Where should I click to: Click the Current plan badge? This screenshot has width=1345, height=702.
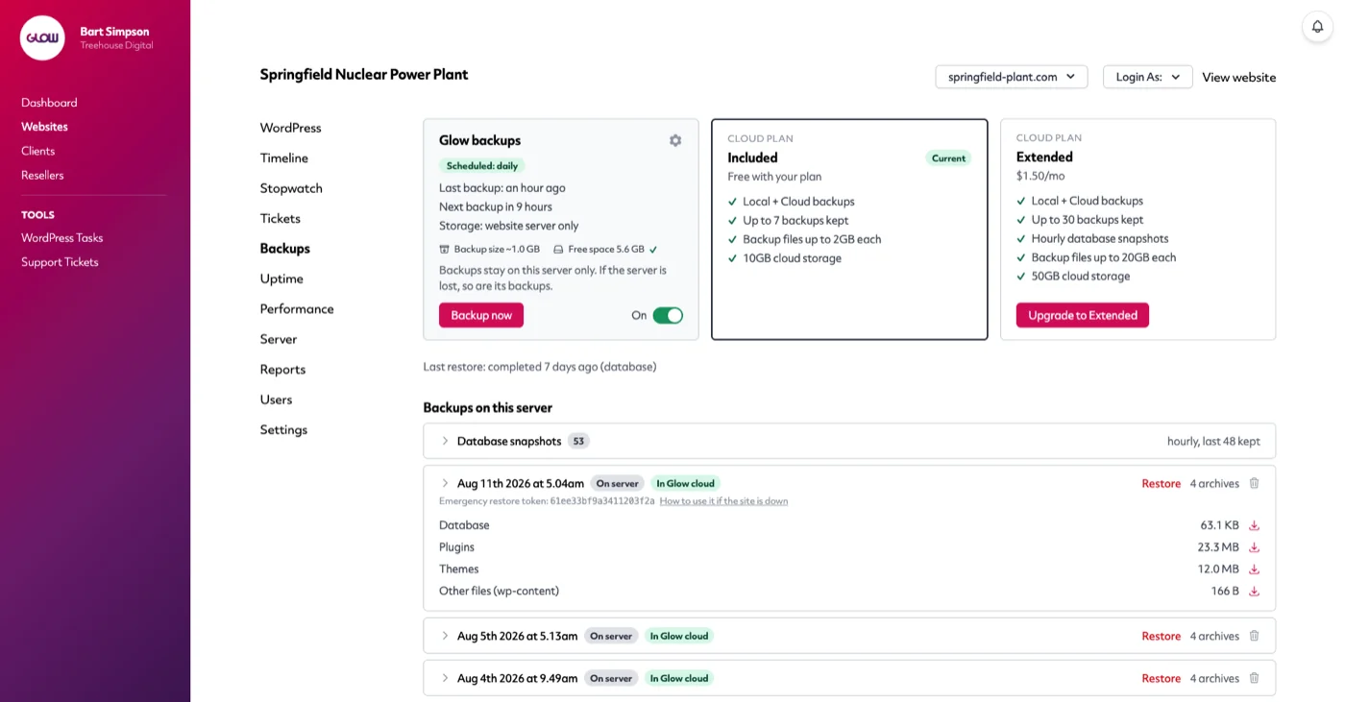tap(948, 158)
